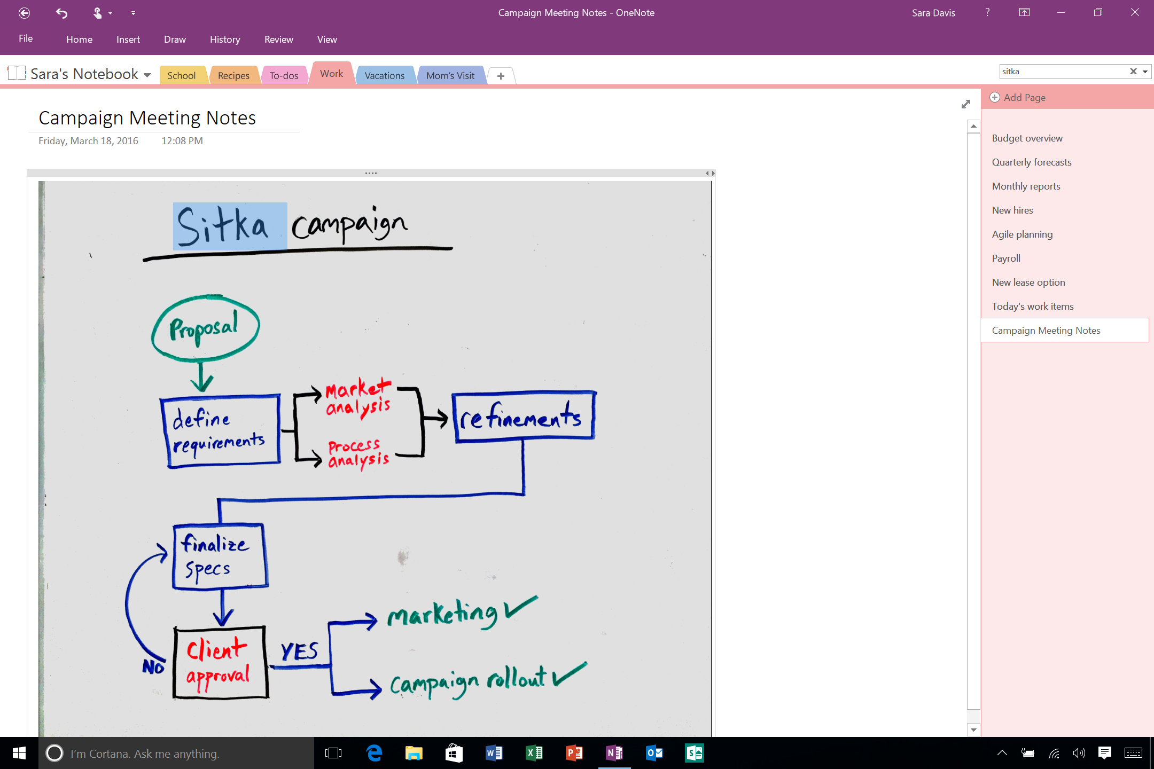Toggle the Touch/Mouse mode icon
Image resolution: width=1154 pixels, height=769 pixels.
97,13
